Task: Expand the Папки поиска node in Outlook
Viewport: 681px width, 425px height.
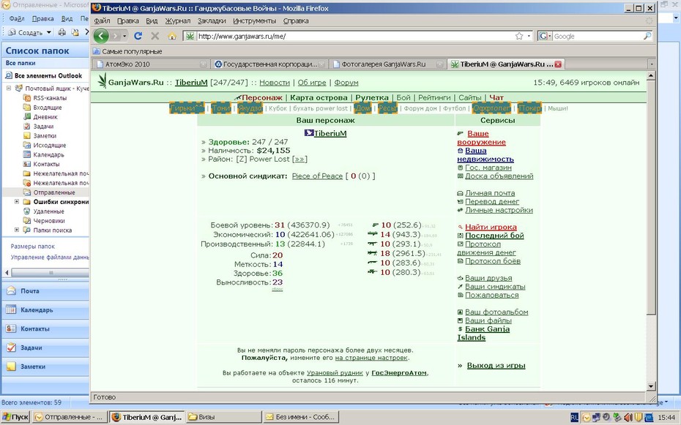Action: coord(17,230)
